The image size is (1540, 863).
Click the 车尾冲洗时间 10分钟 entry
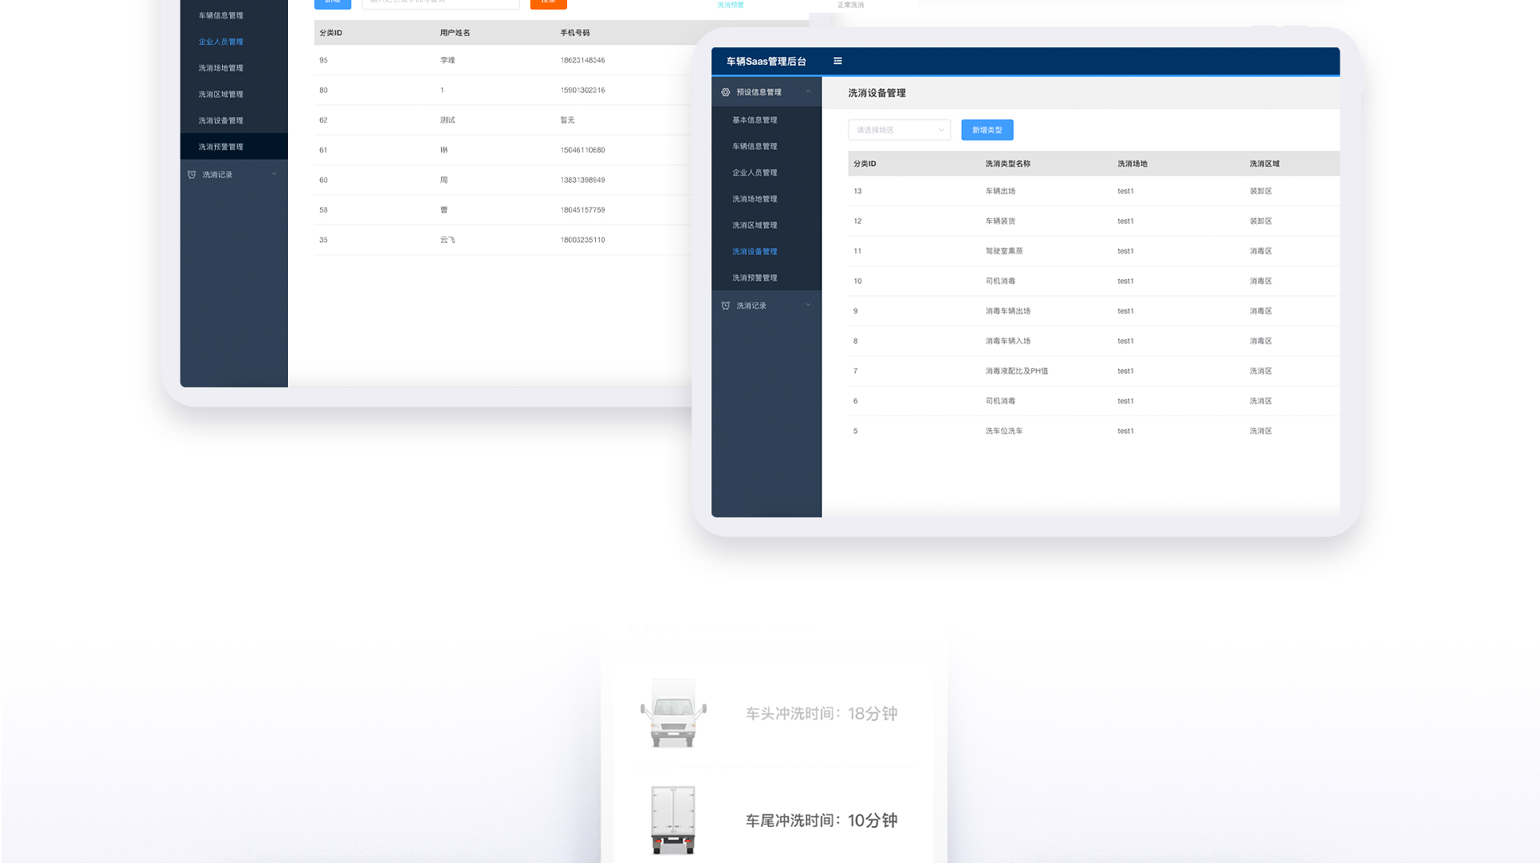(x=821, y=820)
